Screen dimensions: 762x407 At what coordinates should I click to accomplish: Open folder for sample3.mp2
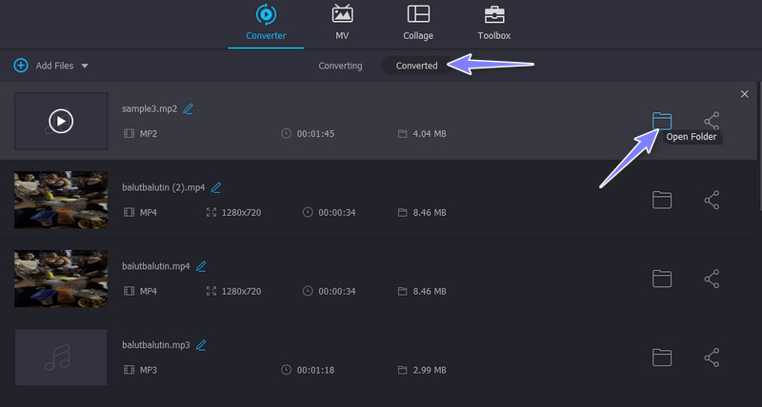click(x=662, y=121)
